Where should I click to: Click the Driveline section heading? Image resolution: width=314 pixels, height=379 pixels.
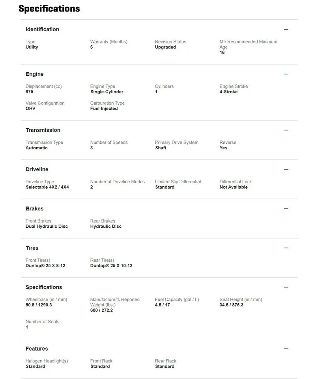point(37,169)
